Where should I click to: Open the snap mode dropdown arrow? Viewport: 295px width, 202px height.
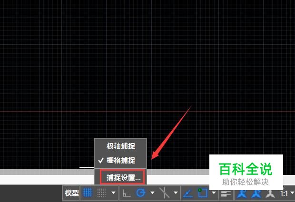click(x=113, y=192)
